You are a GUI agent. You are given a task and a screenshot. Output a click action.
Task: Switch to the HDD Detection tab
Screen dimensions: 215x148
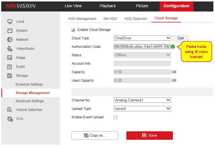136,19
